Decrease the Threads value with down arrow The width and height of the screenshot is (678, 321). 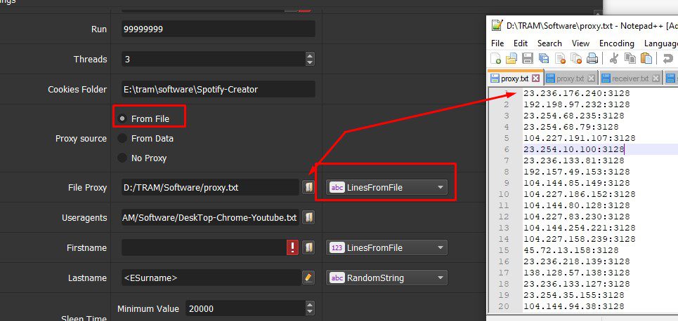310,62
